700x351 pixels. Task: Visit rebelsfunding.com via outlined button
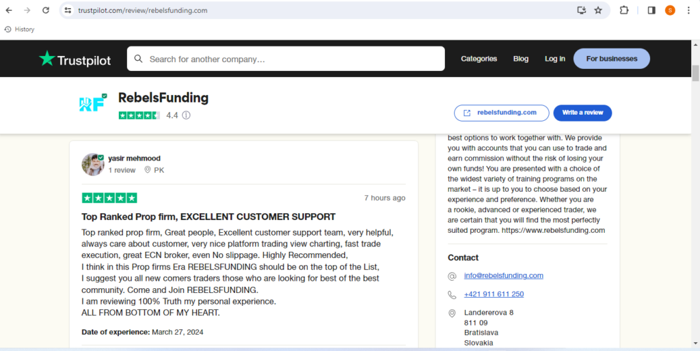(501, 113)
